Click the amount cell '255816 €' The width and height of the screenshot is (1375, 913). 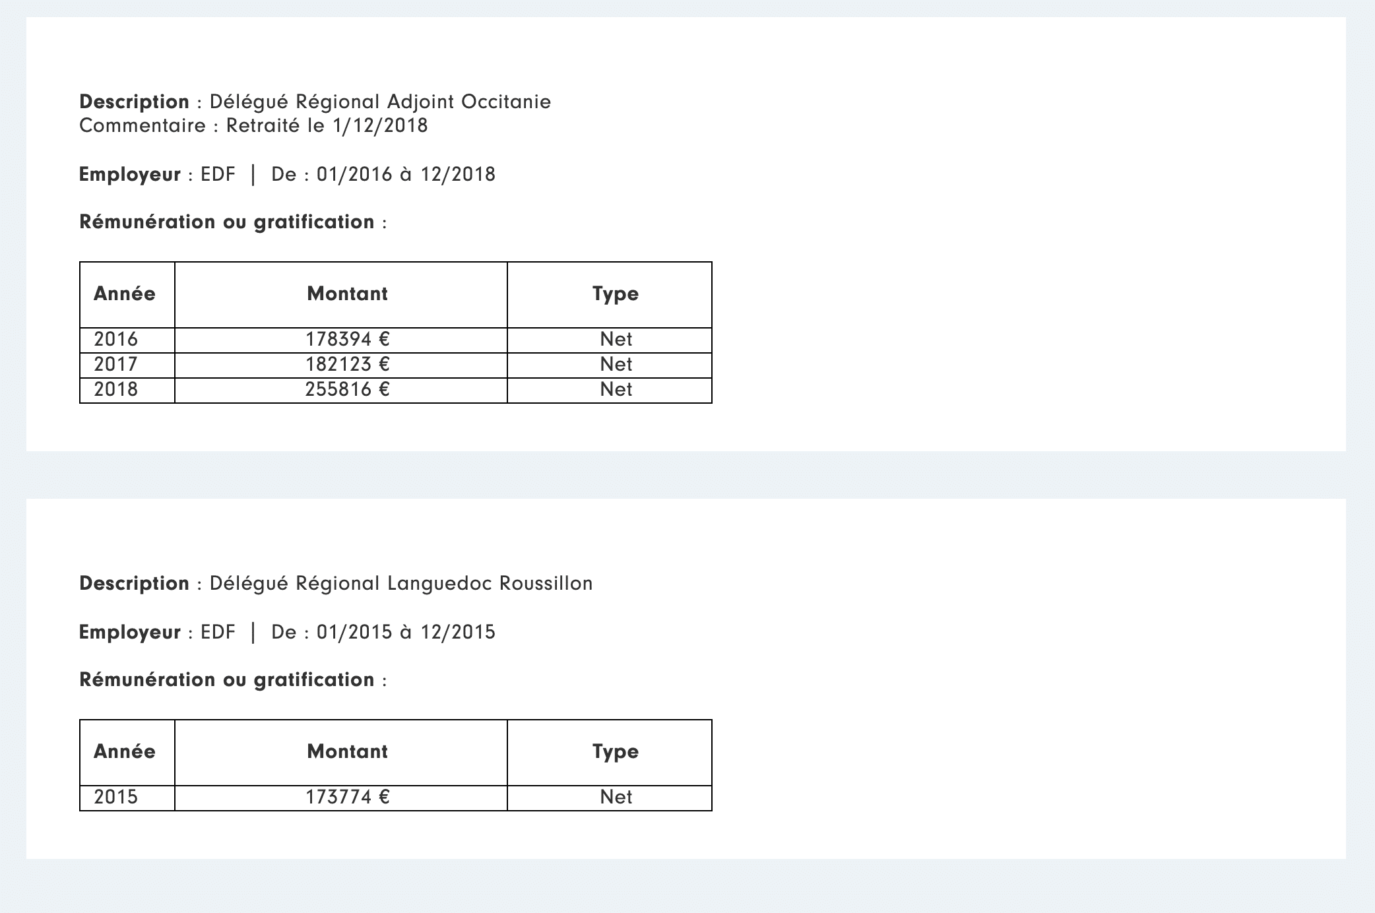[347, 389]
